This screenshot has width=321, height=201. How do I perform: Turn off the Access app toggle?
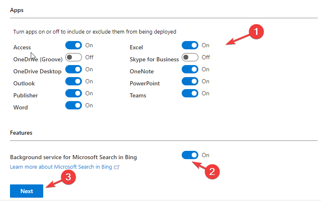(74, 45)
